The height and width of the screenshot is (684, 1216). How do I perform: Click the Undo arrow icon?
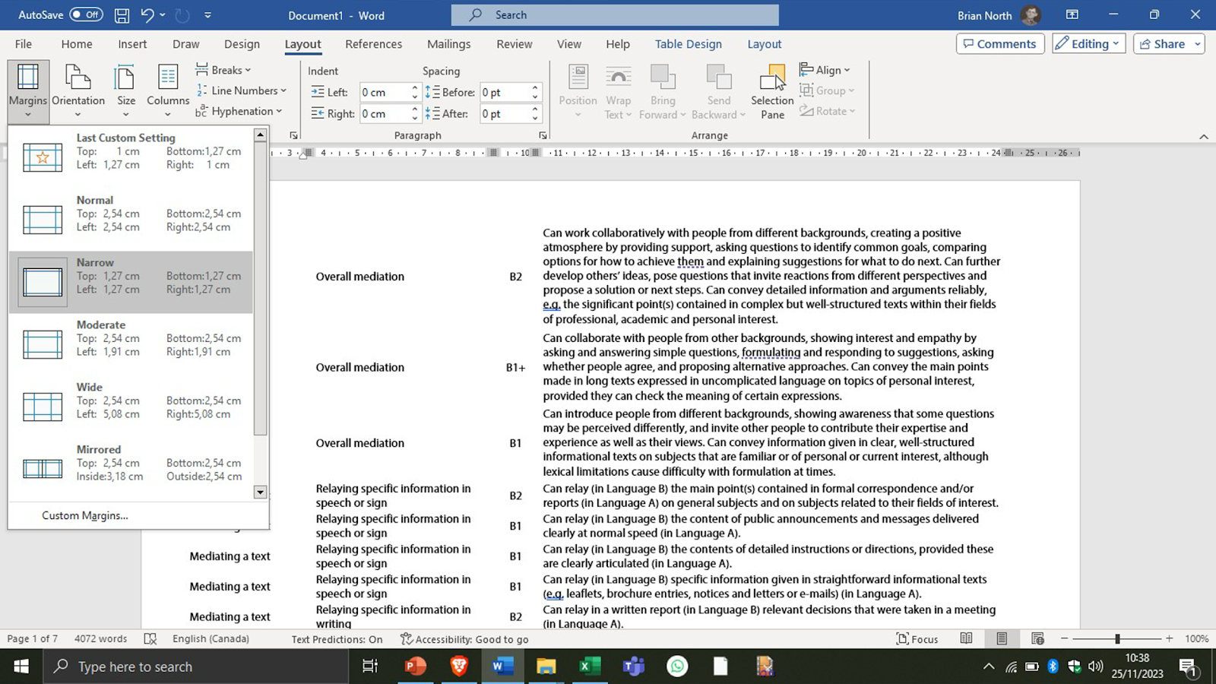pos(147,15)
